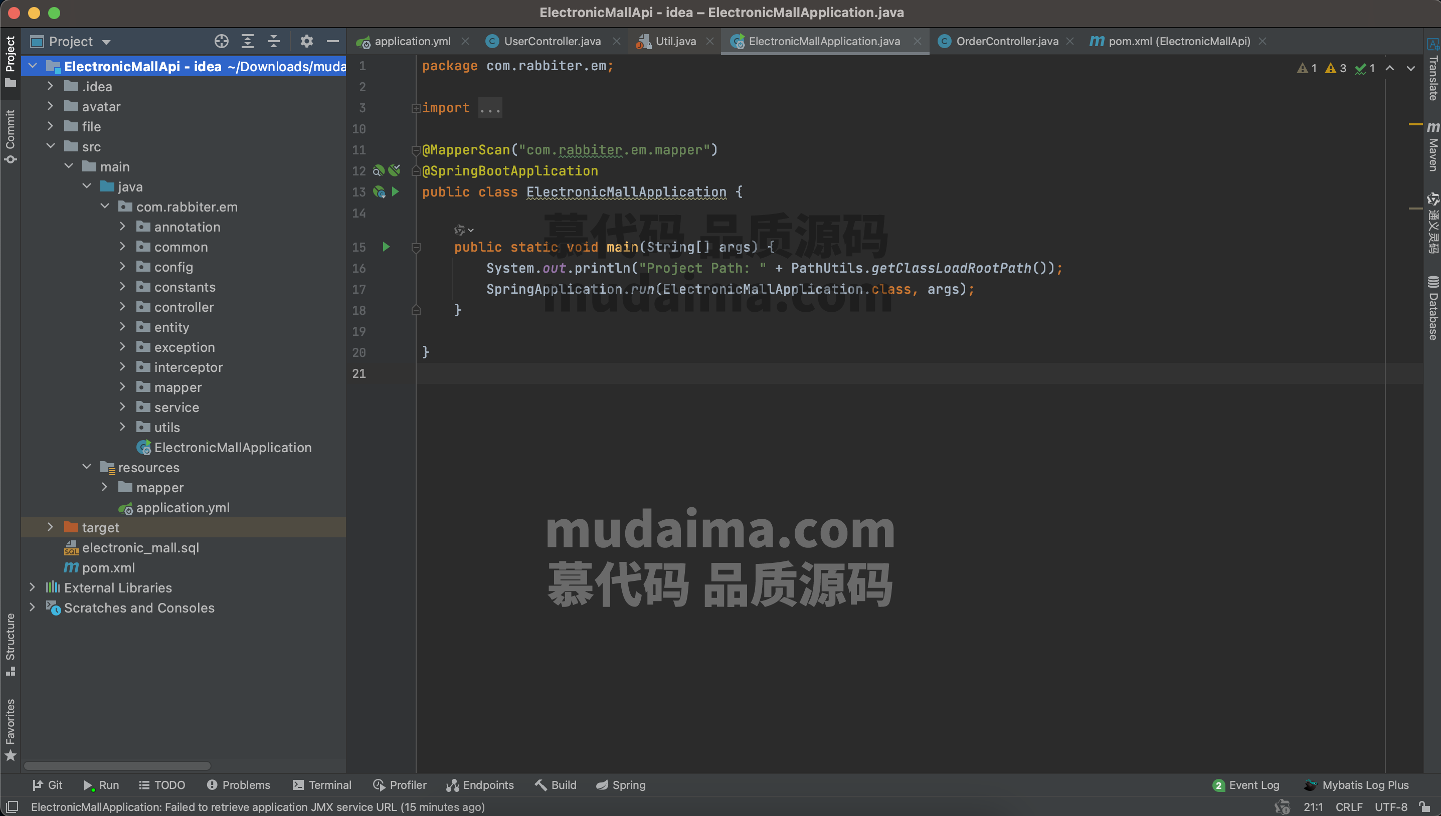The height and width of the screenshot is (816, 1441).
Task: Expand External Libraries node
Action: click(33, 587)
